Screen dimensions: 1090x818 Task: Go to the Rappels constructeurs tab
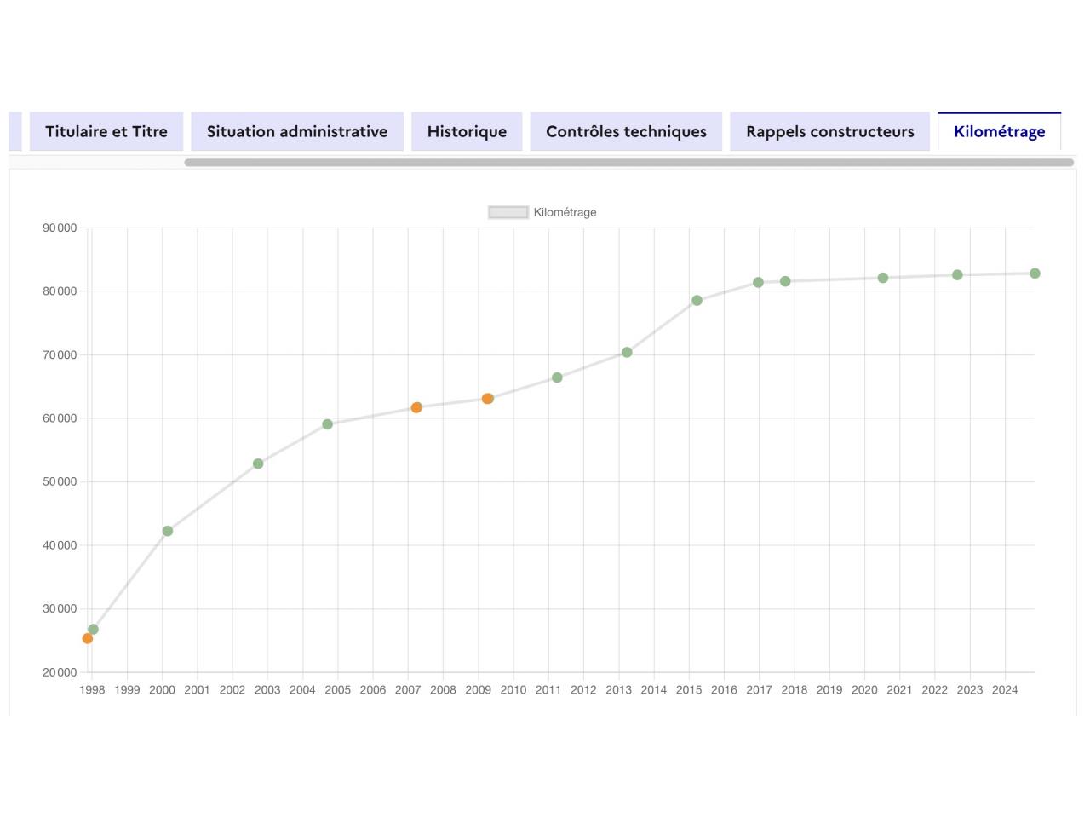coord(830,131)
